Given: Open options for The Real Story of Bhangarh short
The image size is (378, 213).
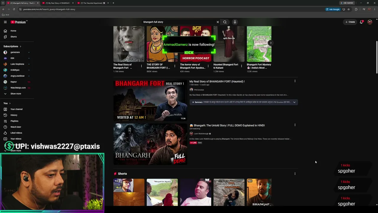Looking at the screenshot, I should click(x=141, y=66).
